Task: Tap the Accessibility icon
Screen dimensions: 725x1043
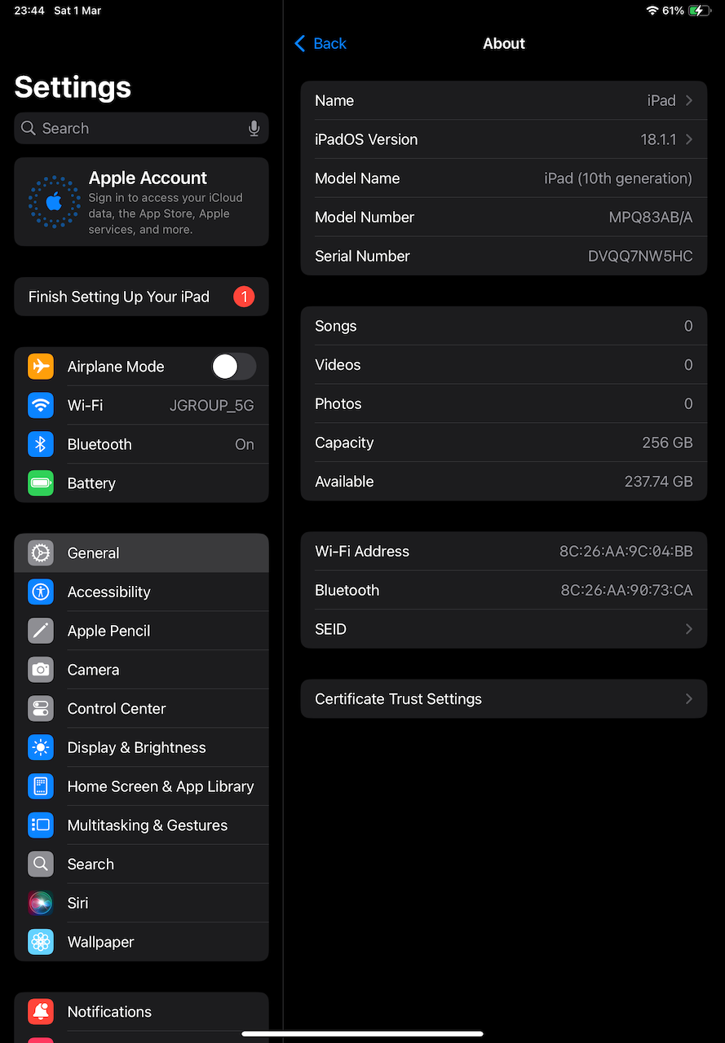Action: (x=41, y=592)
